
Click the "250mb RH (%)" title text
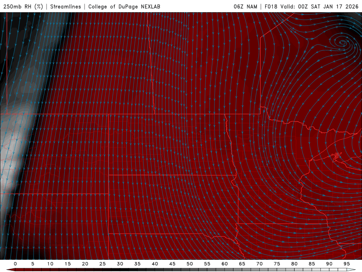click(23, 6)
